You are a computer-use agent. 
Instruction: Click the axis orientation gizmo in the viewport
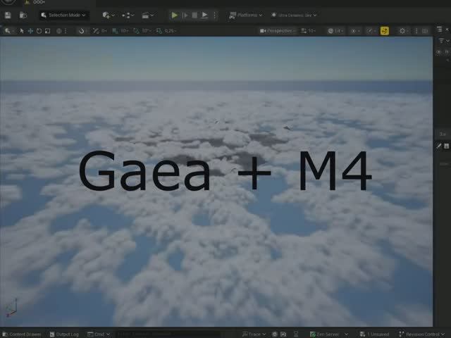[12, 308]
